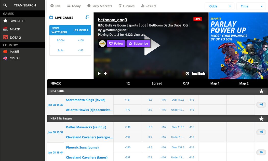The height and width of the screenshot is (161, 268).
Task: Favorite the NBA Battle league star
Action: point(261,91)
